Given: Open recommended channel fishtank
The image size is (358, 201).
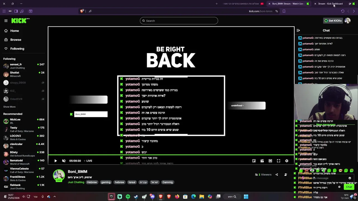Looking at the screenshot, I should click(24, 186).
